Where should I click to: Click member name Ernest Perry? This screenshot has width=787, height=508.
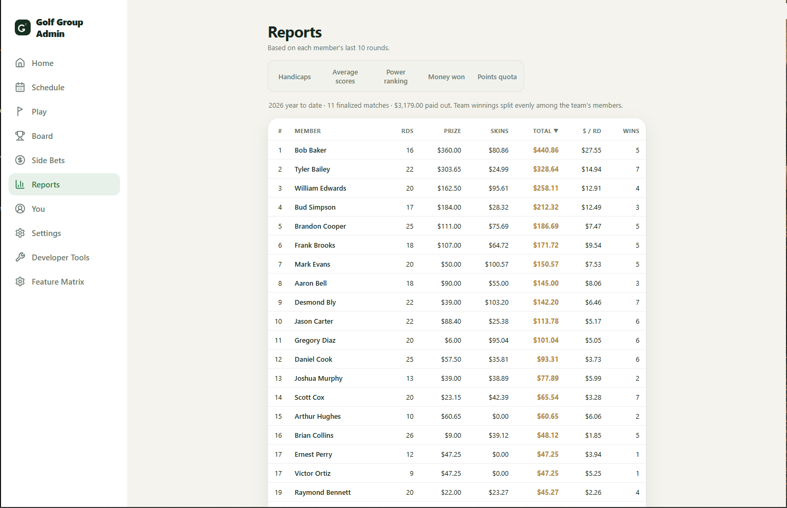coord(313,454)
